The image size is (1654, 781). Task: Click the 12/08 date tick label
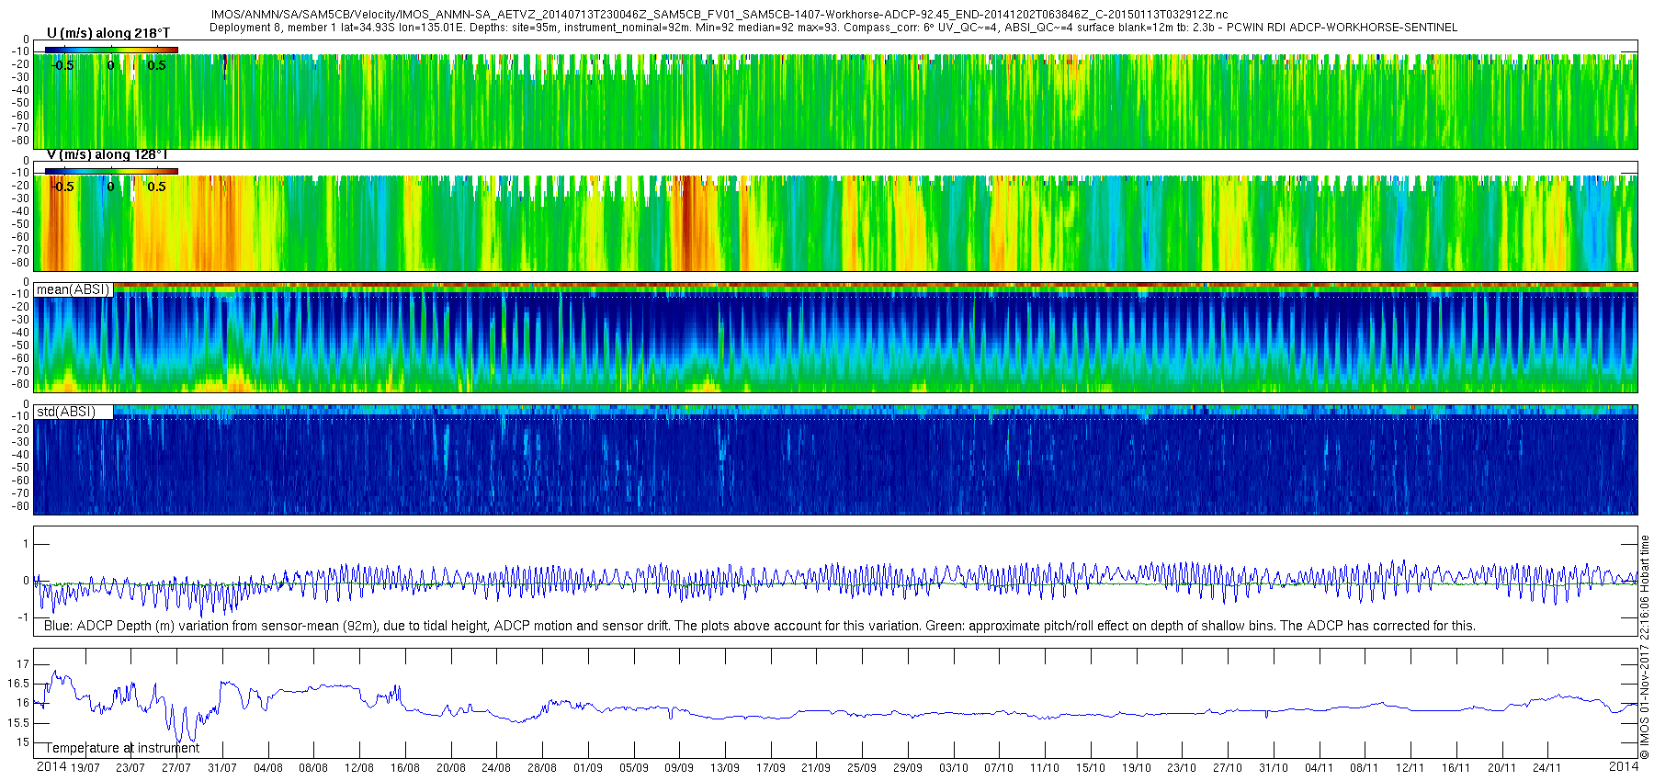359,767
